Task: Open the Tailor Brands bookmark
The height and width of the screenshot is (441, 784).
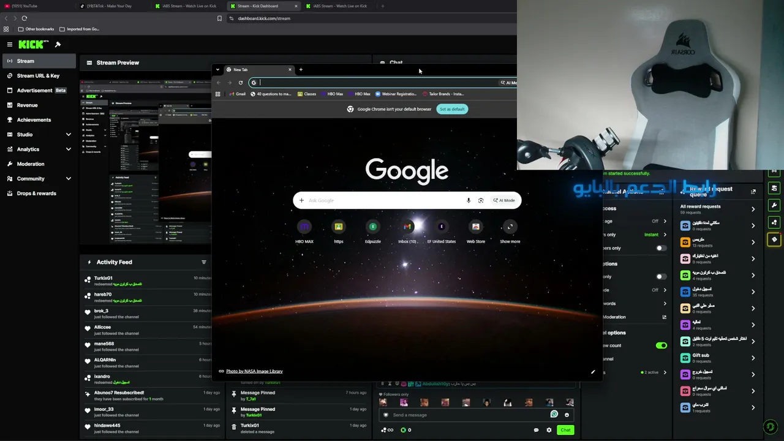Action: pos(443,94)
